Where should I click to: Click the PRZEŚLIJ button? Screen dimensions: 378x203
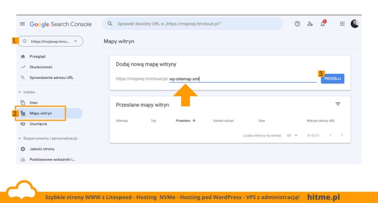(333, 79)
